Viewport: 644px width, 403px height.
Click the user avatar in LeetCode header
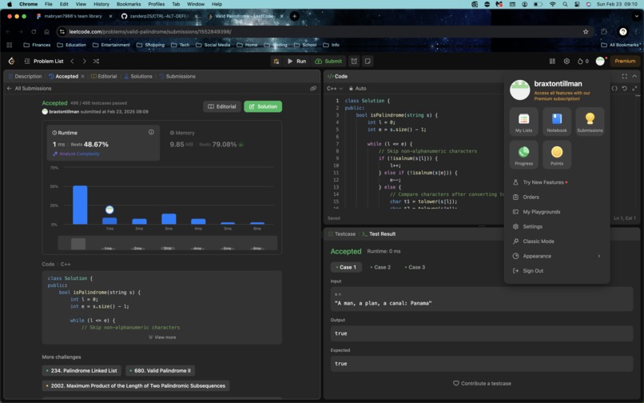[x=600, y=61]
